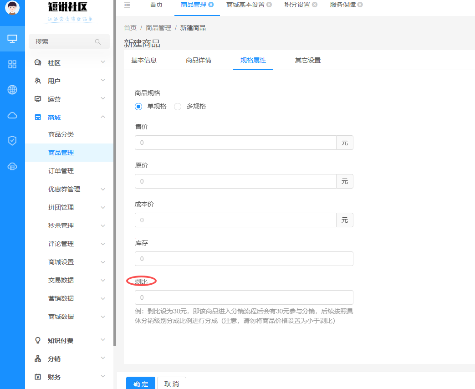The height and width of the screenshot is (389, 475).
Task: Focus the 剥比 input field
Action: pos(244,297)
